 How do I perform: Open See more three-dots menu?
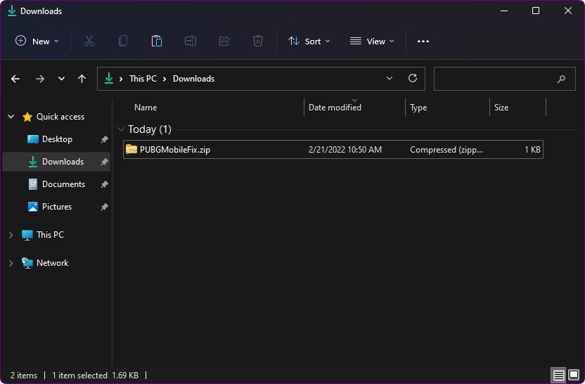click(x=423, y=41)
